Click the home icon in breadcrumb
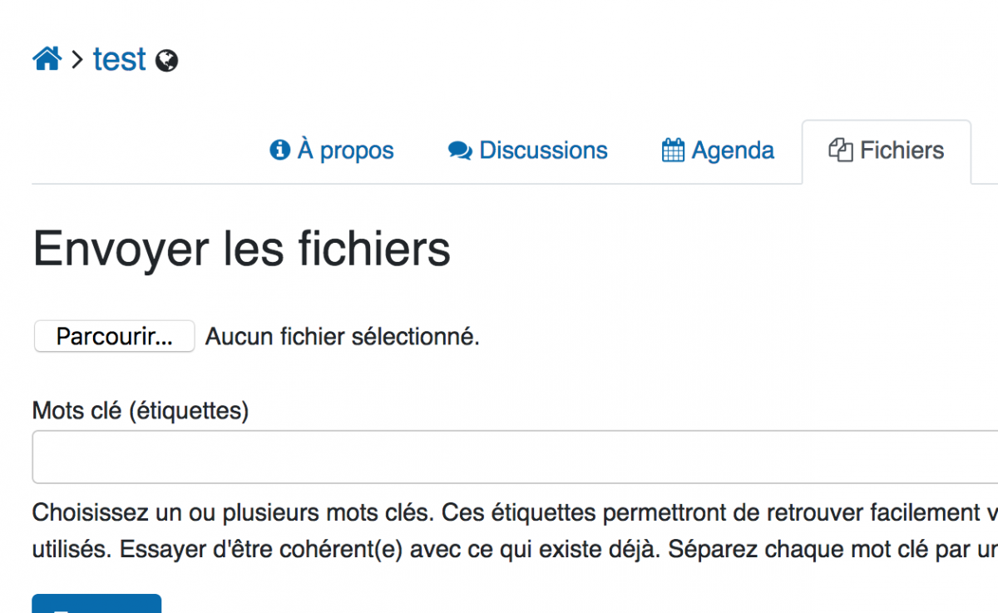The image size is (998, 613). click(x=47, y=59)
